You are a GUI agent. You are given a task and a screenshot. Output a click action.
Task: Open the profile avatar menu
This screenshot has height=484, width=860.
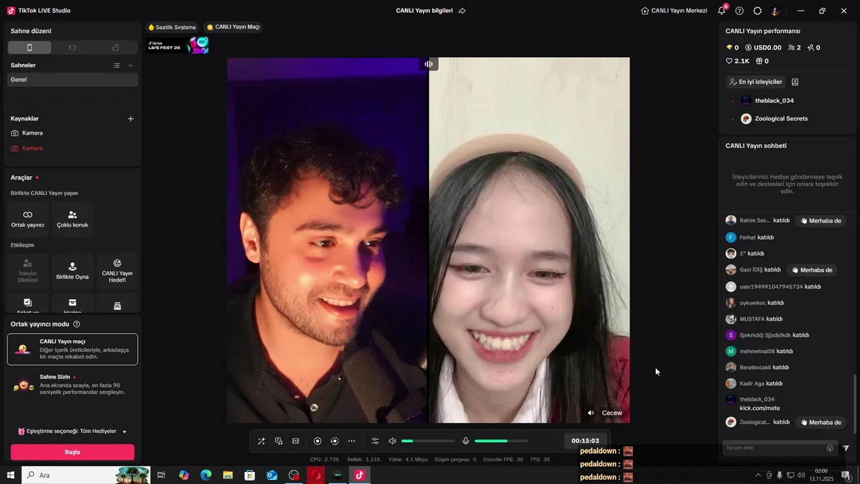(776, 11)
